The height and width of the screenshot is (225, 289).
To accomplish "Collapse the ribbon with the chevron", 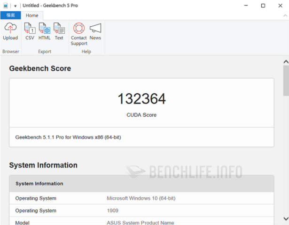I will (x=285, y=15).
